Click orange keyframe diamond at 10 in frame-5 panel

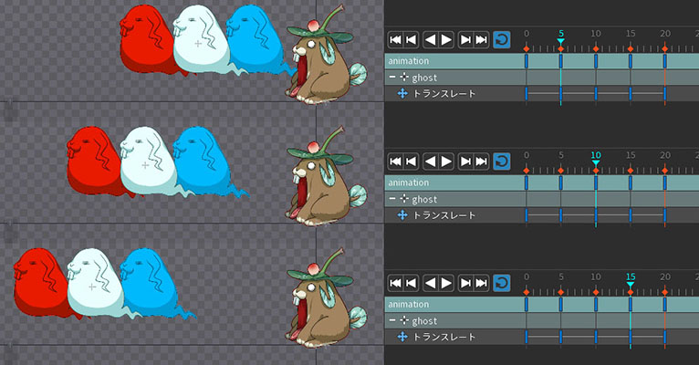(x=596, y=48)
